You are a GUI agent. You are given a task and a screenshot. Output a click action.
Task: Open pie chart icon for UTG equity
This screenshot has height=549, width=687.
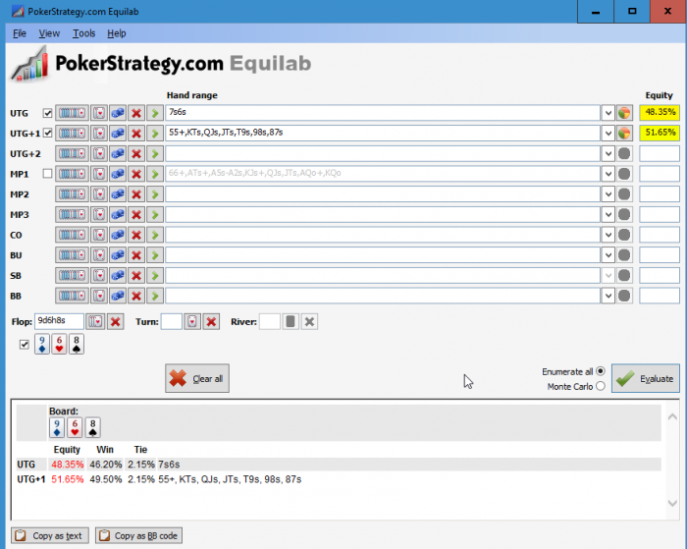(624, 113)
